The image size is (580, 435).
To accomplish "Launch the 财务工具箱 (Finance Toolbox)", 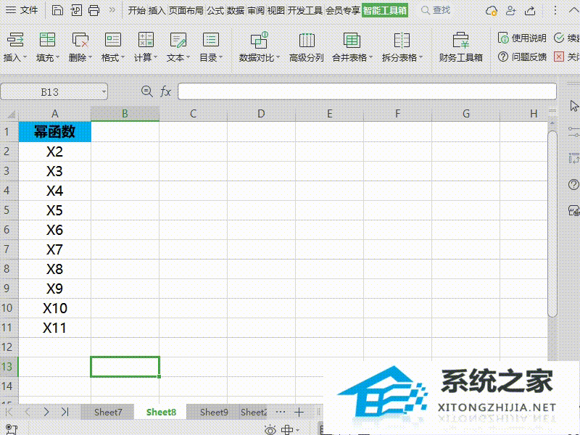I will point(461,46).
